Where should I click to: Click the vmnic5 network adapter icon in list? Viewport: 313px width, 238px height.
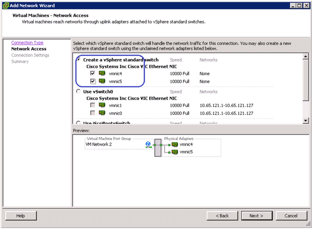102,81
